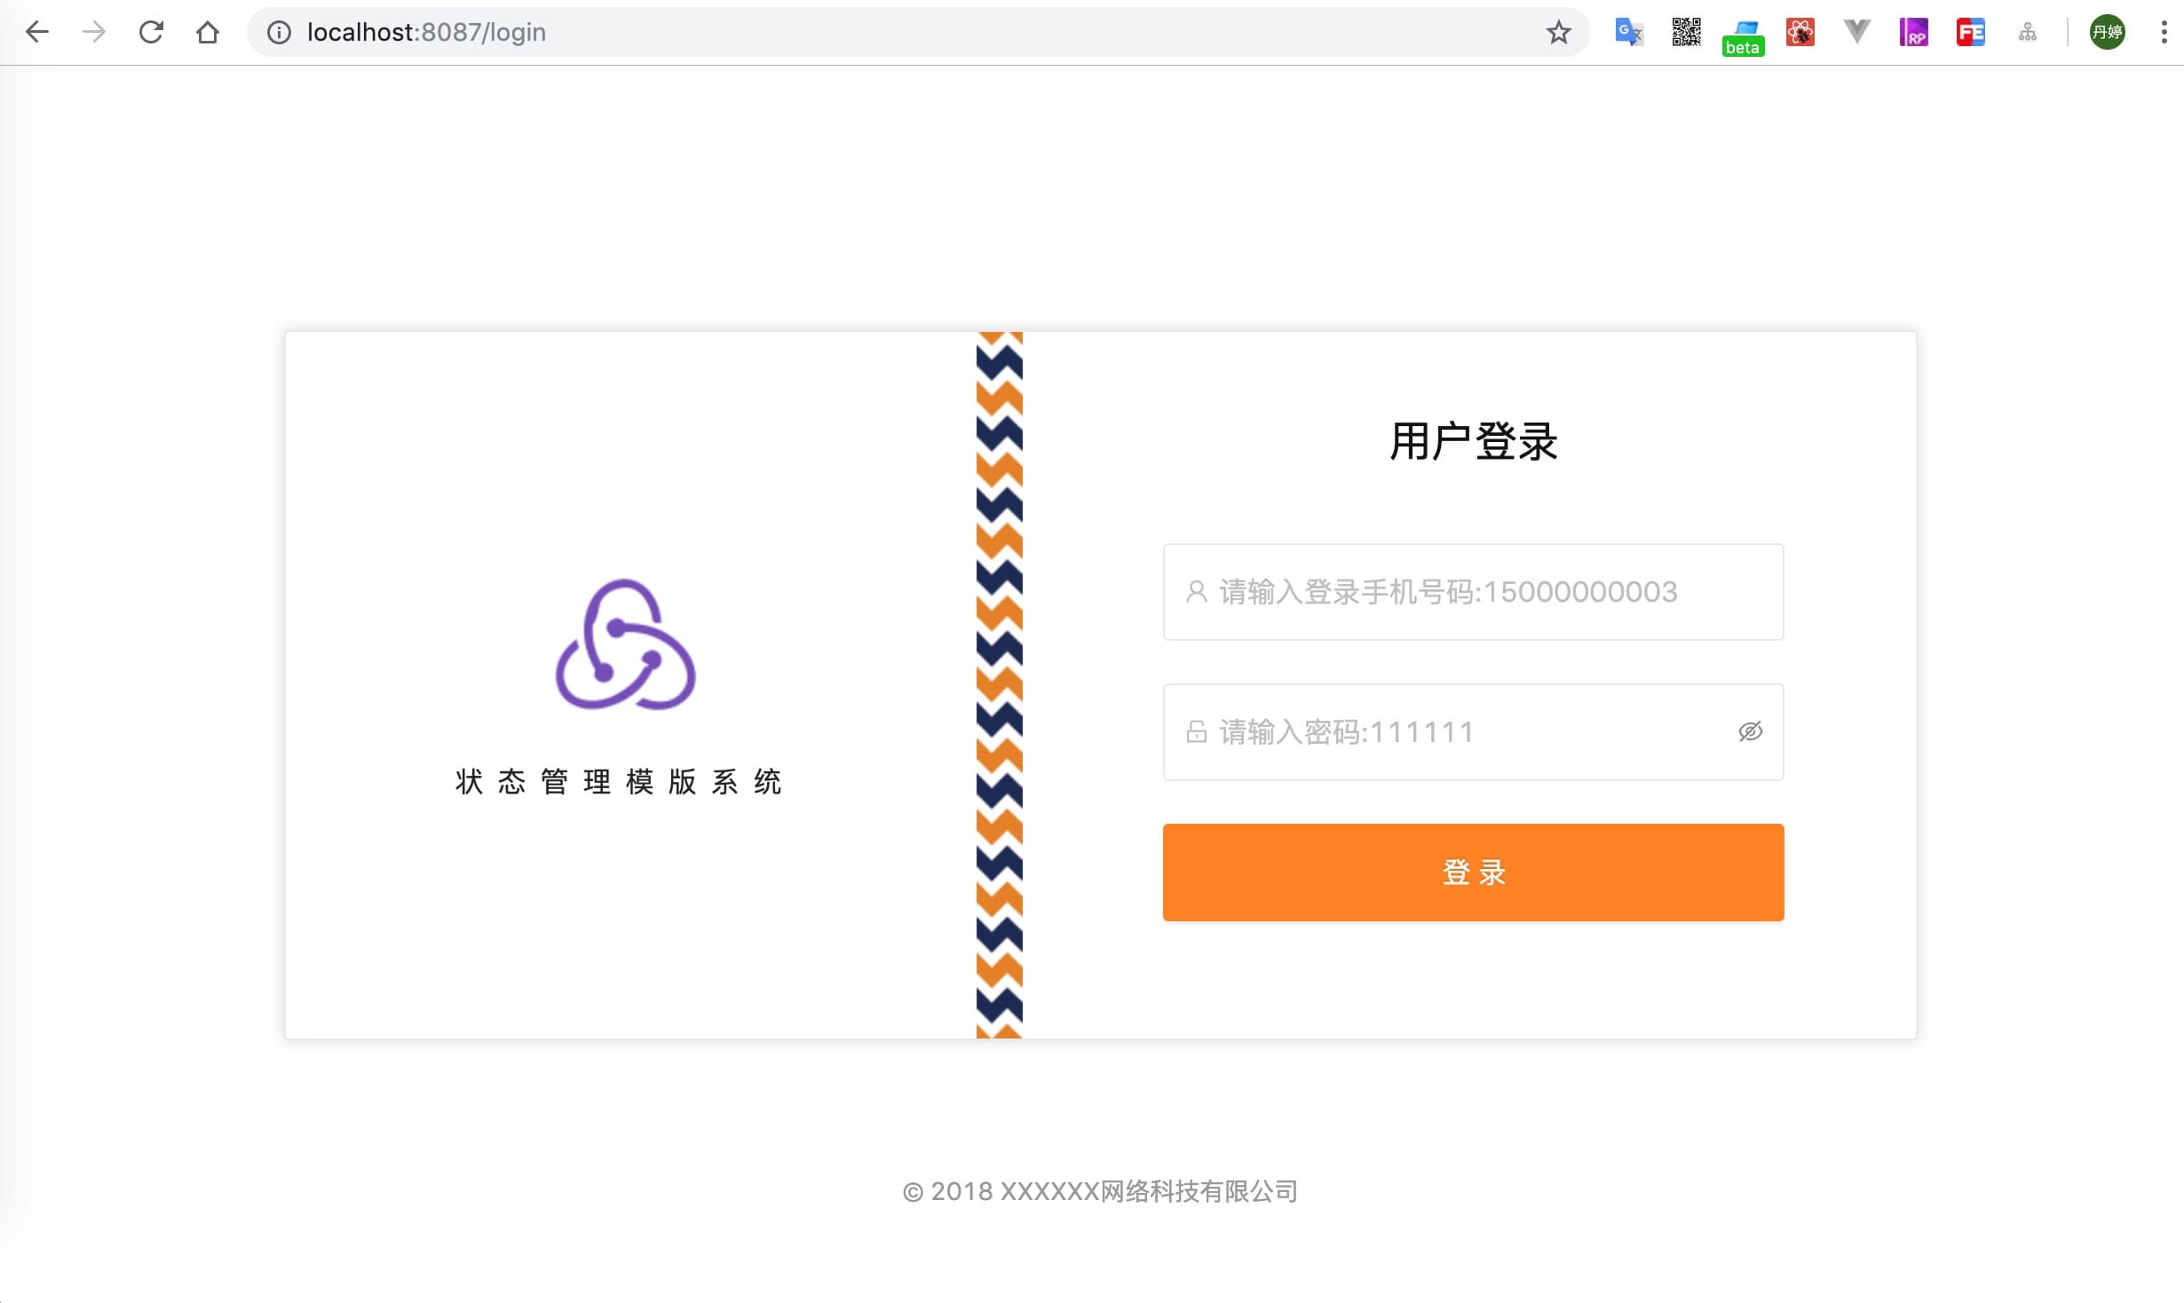Open the sitemap tree extension icon

click(2027, 33)
